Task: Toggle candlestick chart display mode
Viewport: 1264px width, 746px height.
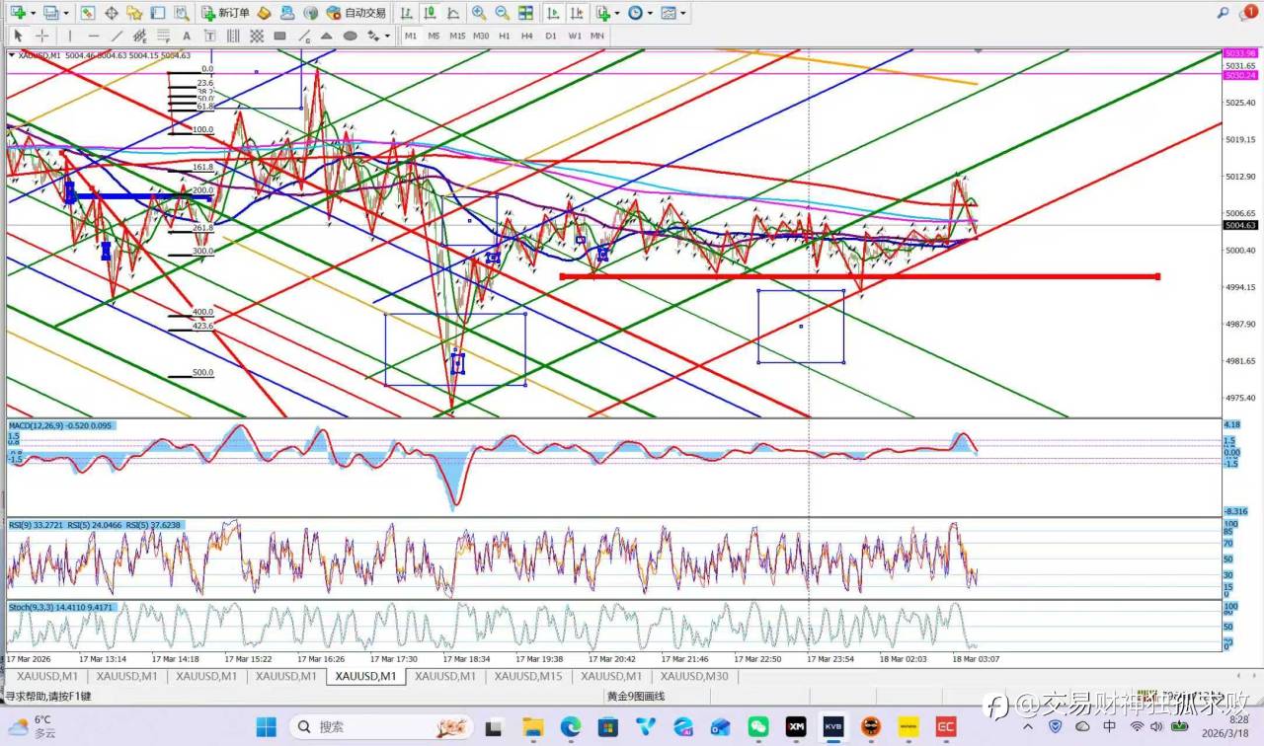Action: pyautogui.click(x=430, y=13)
